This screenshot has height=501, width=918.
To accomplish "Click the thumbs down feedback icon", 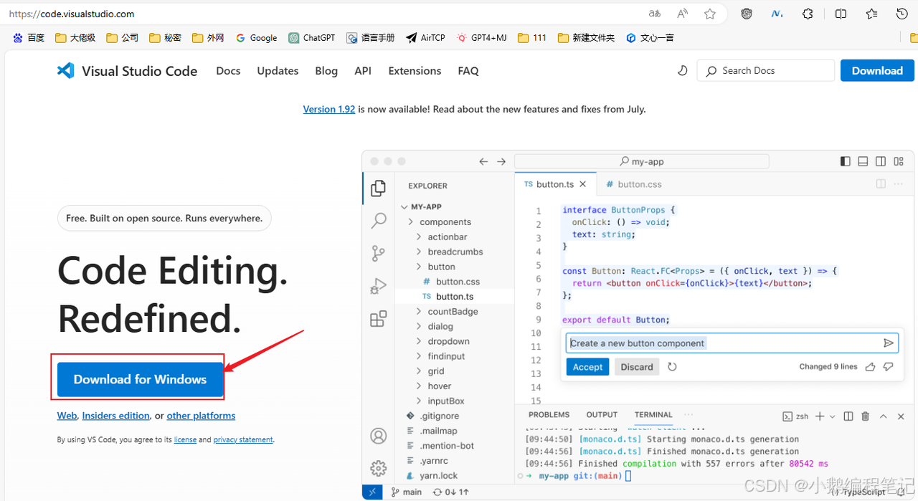I will click(889, 367).
